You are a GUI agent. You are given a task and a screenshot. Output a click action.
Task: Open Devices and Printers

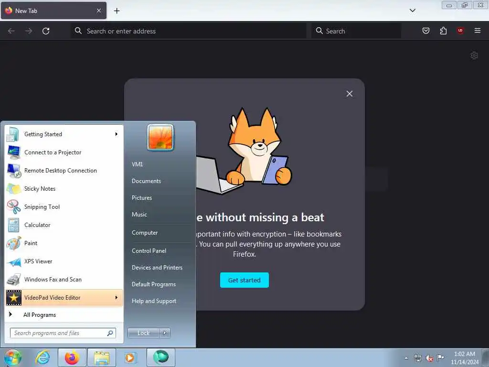click(x=157, y=268)
